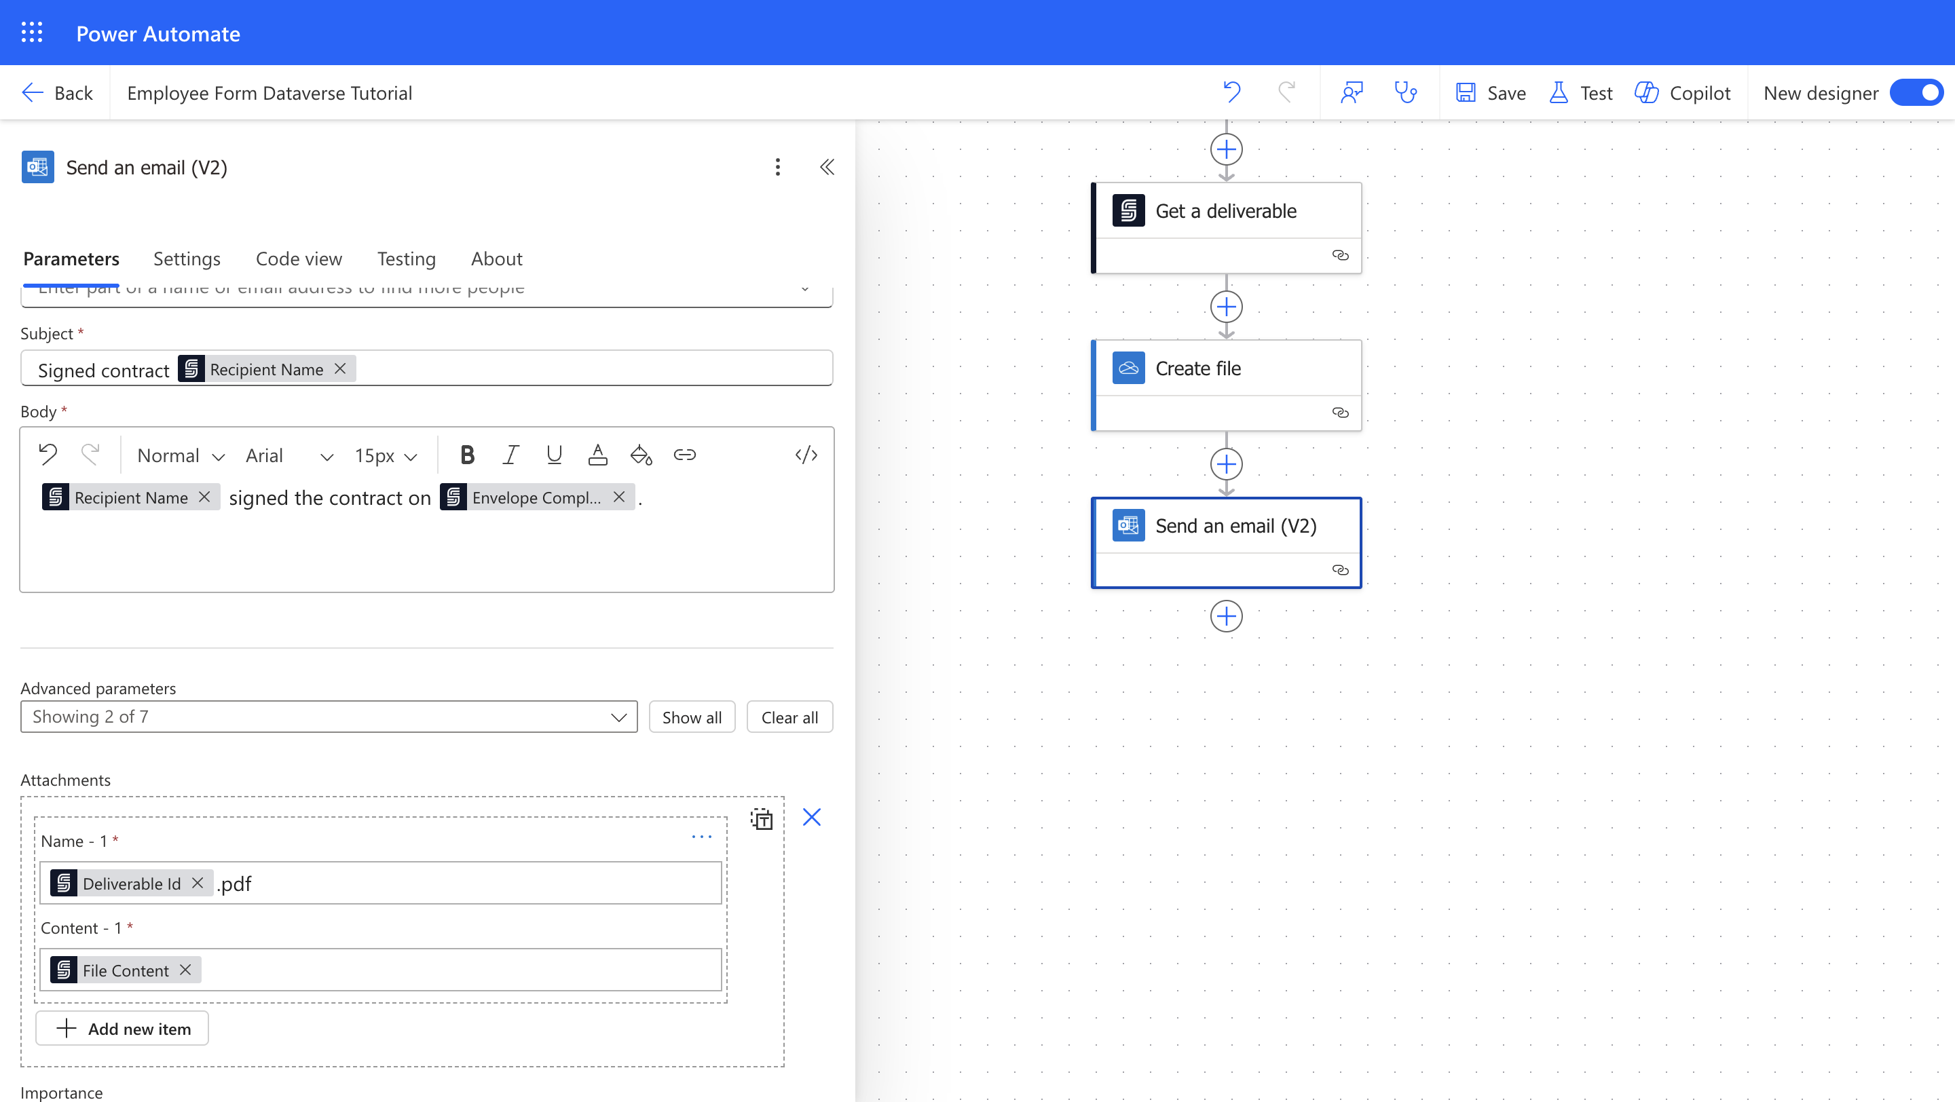Switch body editor to code view

[806, 455]
